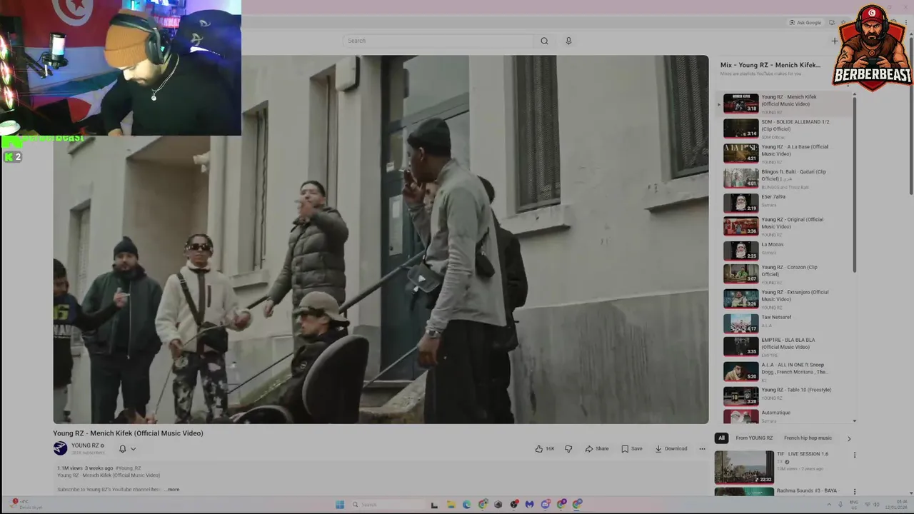Like the video with thumbs up
914x514 pixels.
pyautogui.click(x=545, y=449)
